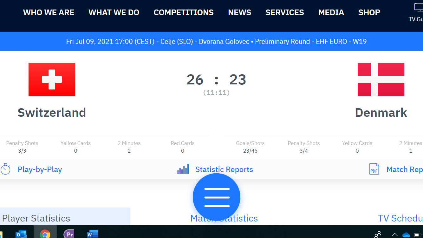423x238 pixels.
Task: Open Premiere Pro from the taskbar
Action: [69, 235]
